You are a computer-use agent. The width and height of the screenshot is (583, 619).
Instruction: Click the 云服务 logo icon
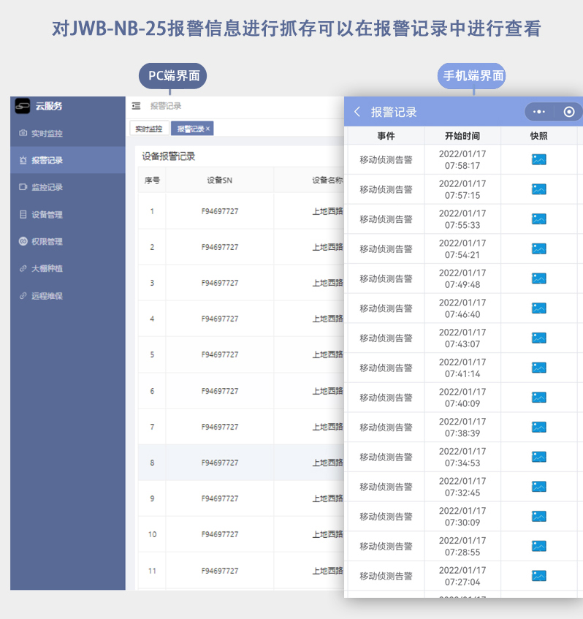23,106
